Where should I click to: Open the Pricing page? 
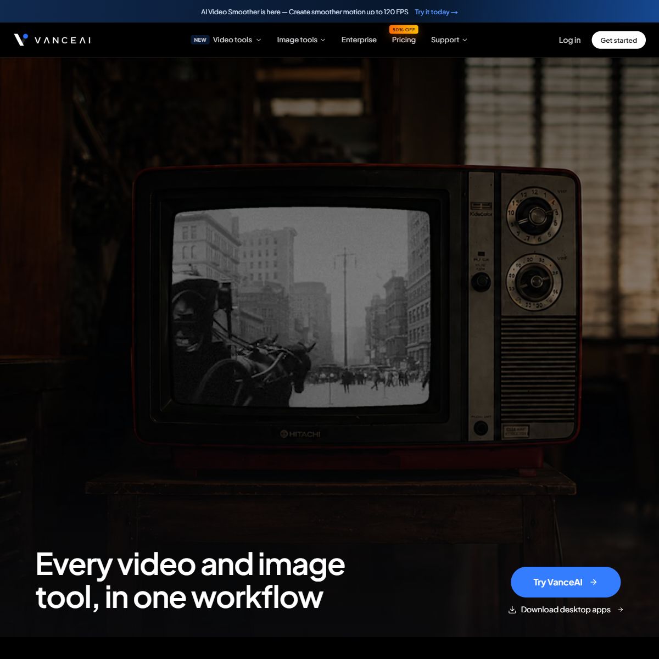coord(404,40)
